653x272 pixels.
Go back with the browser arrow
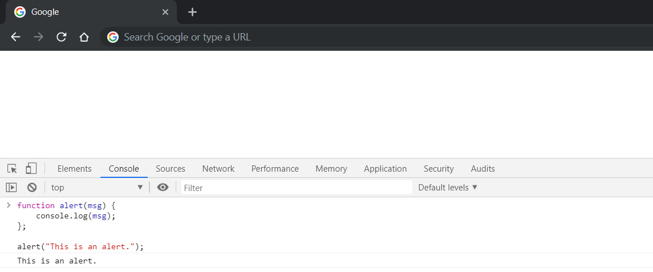point(15,37)
